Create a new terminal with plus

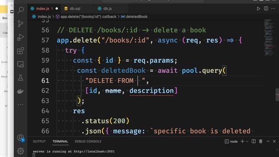[242, 141]
